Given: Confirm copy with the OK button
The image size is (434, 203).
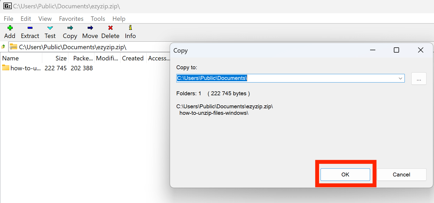Looking at the screenshot, I should pyautogui.click(x=345, y=175).
